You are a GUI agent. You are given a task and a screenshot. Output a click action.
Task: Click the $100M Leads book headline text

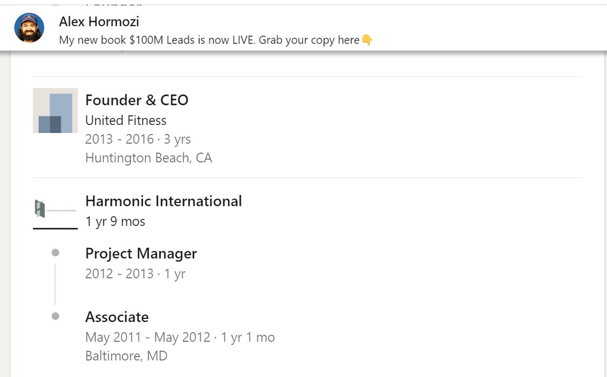tap(209, 40)
